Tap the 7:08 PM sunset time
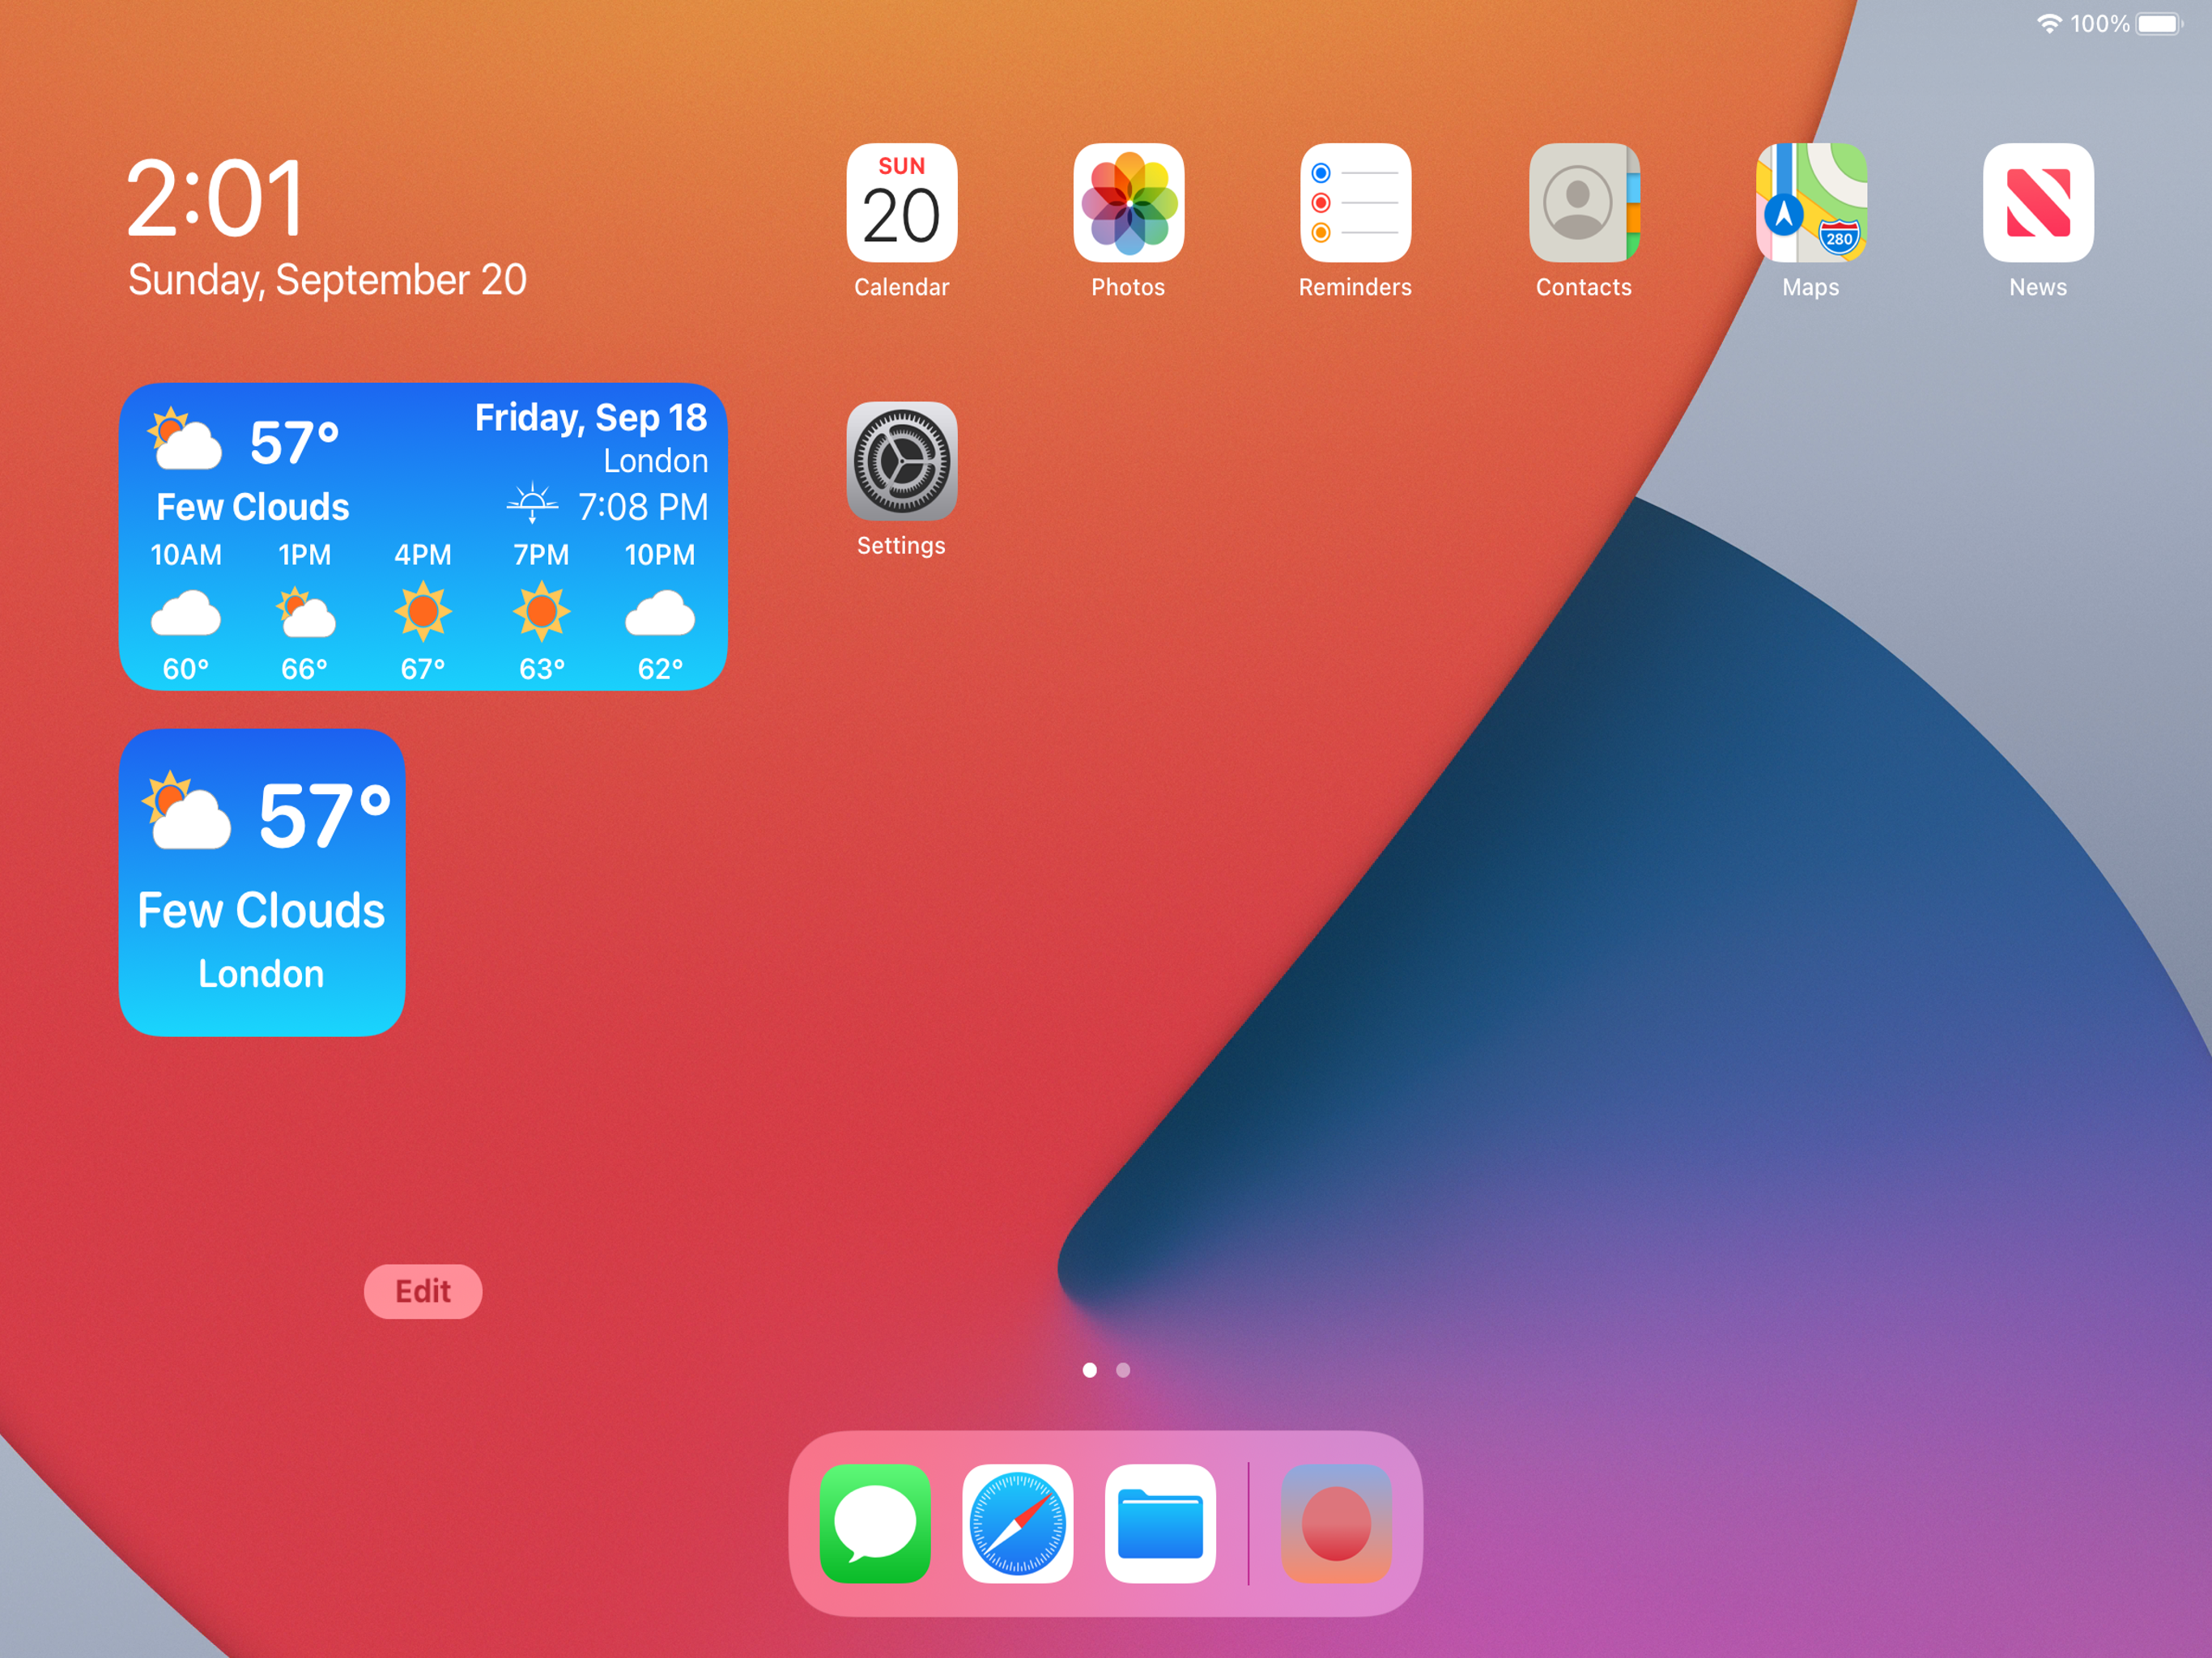 pos(642,507)
